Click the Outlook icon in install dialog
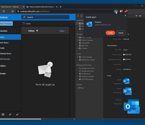 tap(89, 24)
